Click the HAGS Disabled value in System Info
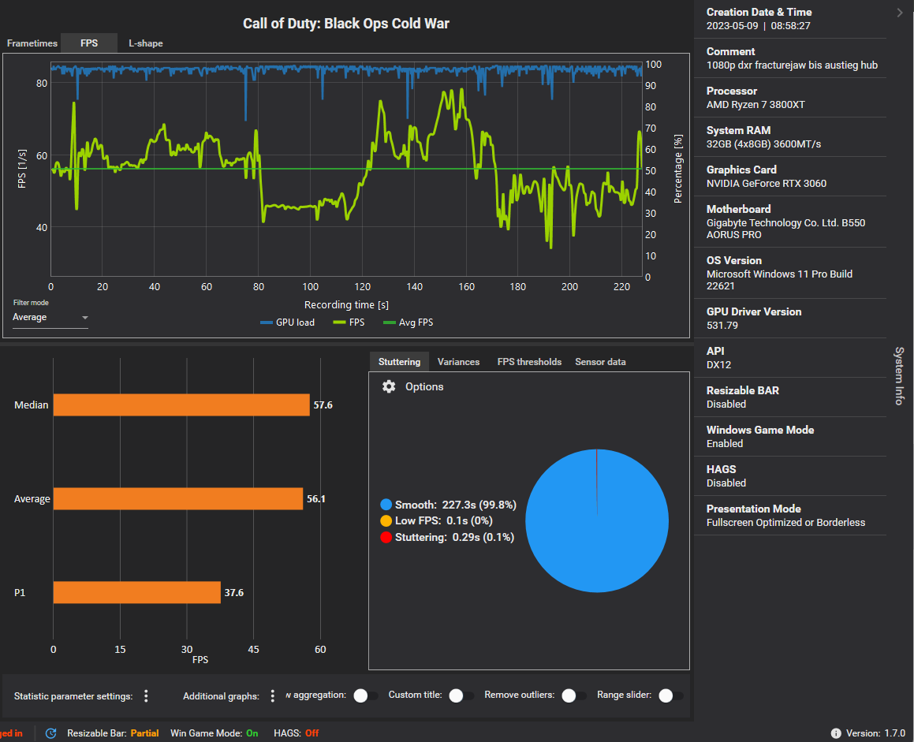914x742 pixels. pyautogui.click(x=726, y=483)
